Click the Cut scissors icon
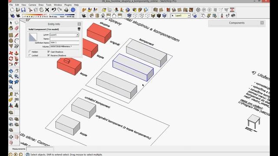The height and width of the screenshot is (156, 278). pyautogui.click(x=30, y=10)
